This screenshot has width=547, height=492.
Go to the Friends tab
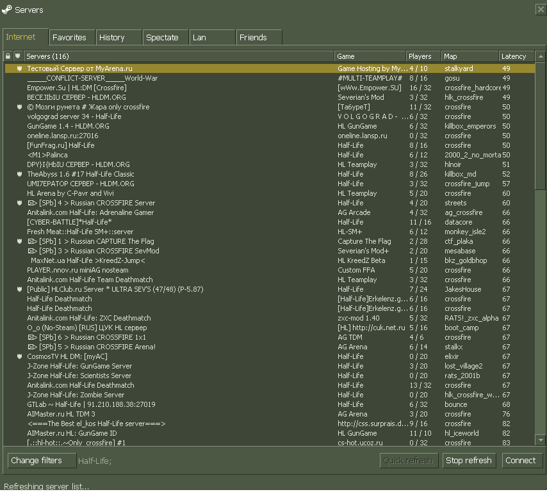click(259, 38)
